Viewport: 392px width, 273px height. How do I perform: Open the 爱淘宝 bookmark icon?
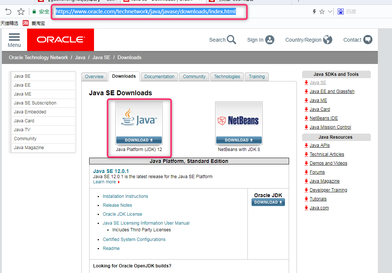tap(26, 23)
